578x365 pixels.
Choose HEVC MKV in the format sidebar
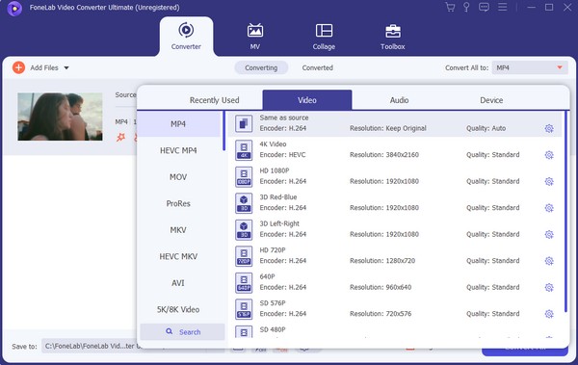click(178, 256)
